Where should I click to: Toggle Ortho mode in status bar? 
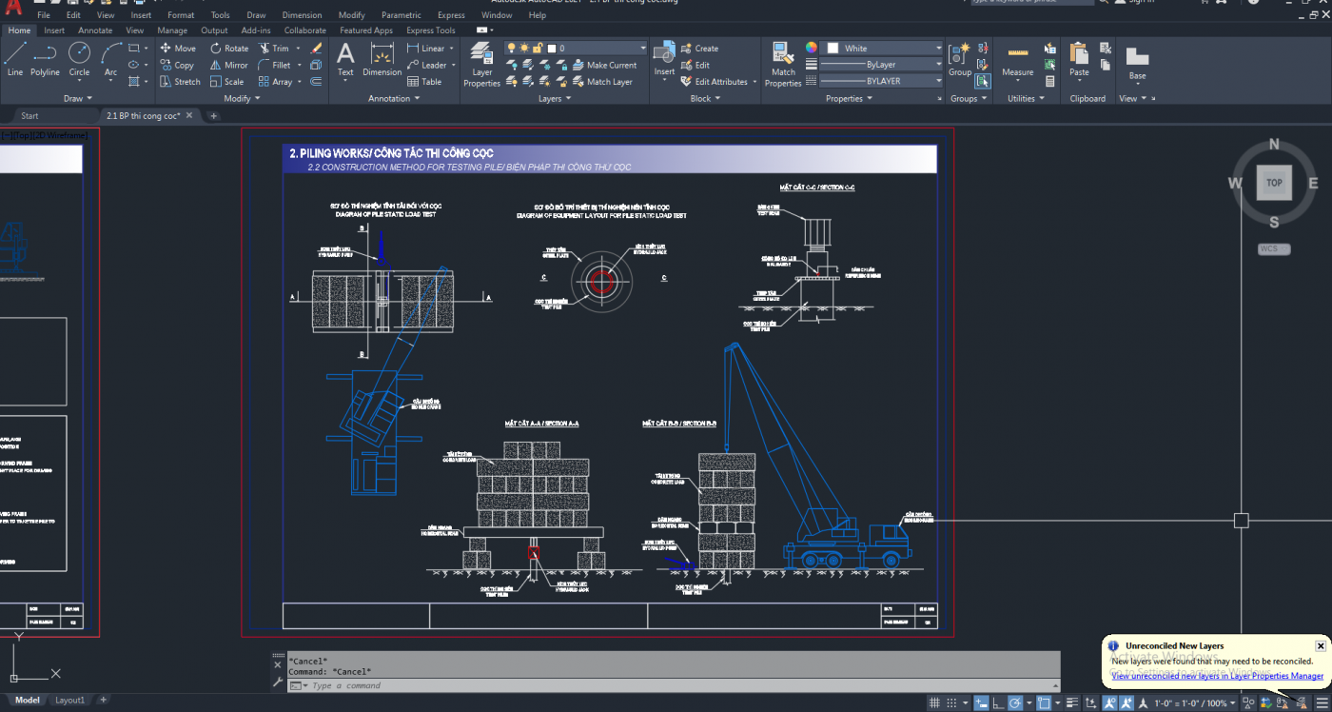click(996, 703)
